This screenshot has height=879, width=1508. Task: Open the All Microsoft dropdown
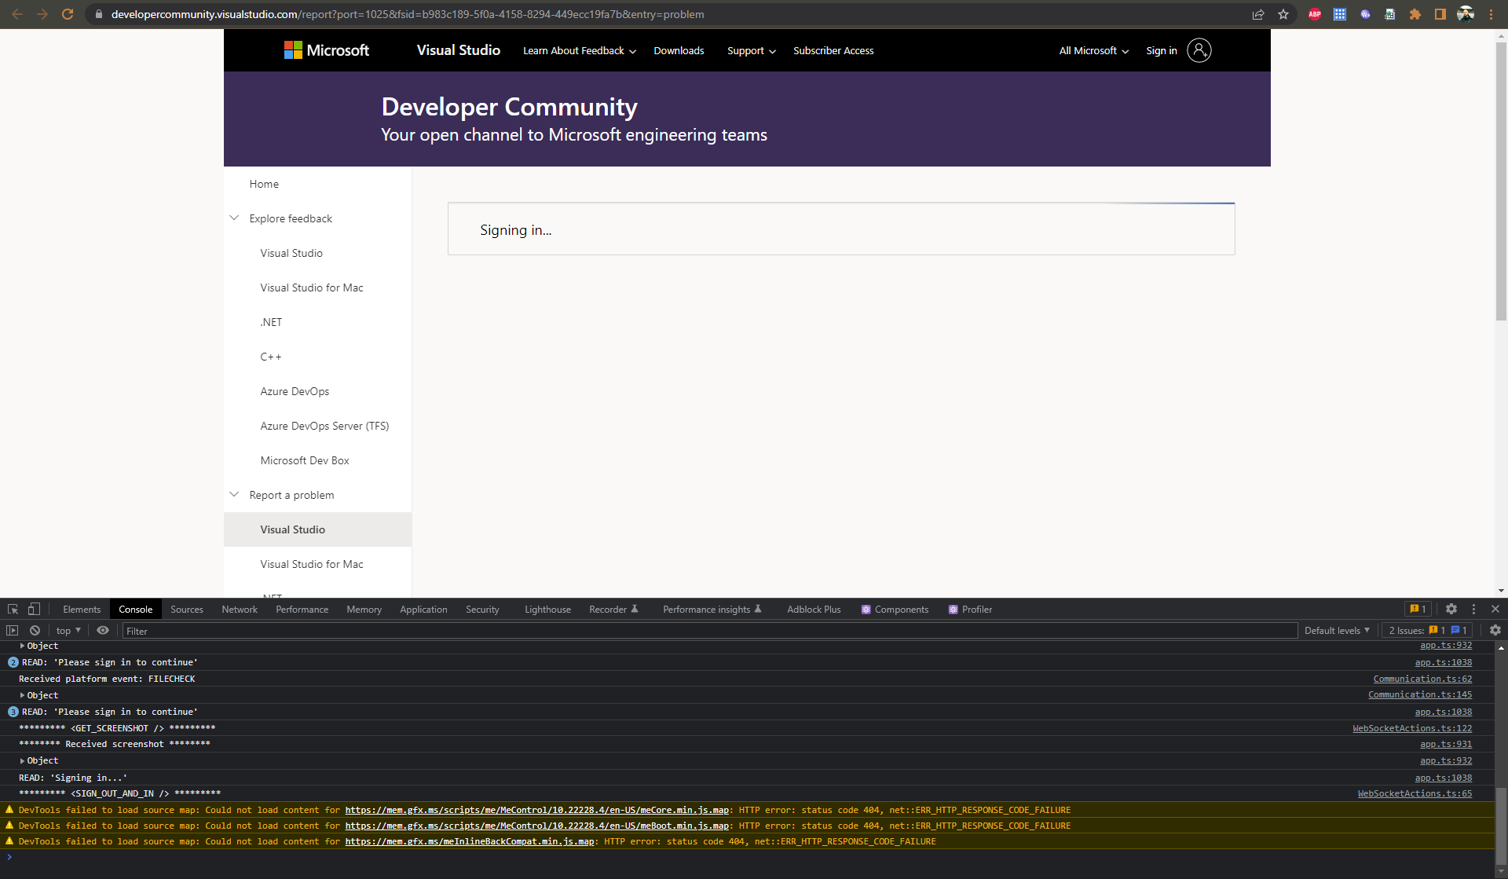coord(1094,50)
